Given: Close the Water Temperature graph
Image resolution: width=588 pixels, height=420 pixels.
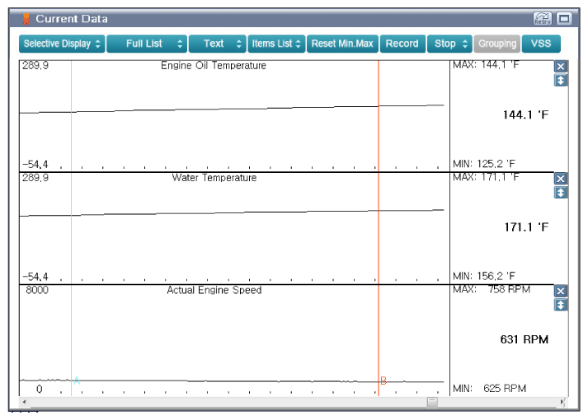Looking at the screenshot, I should tap(560, 179).
